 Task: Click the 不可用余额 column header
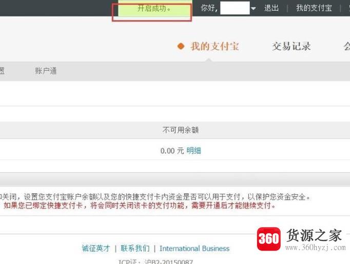181,130
